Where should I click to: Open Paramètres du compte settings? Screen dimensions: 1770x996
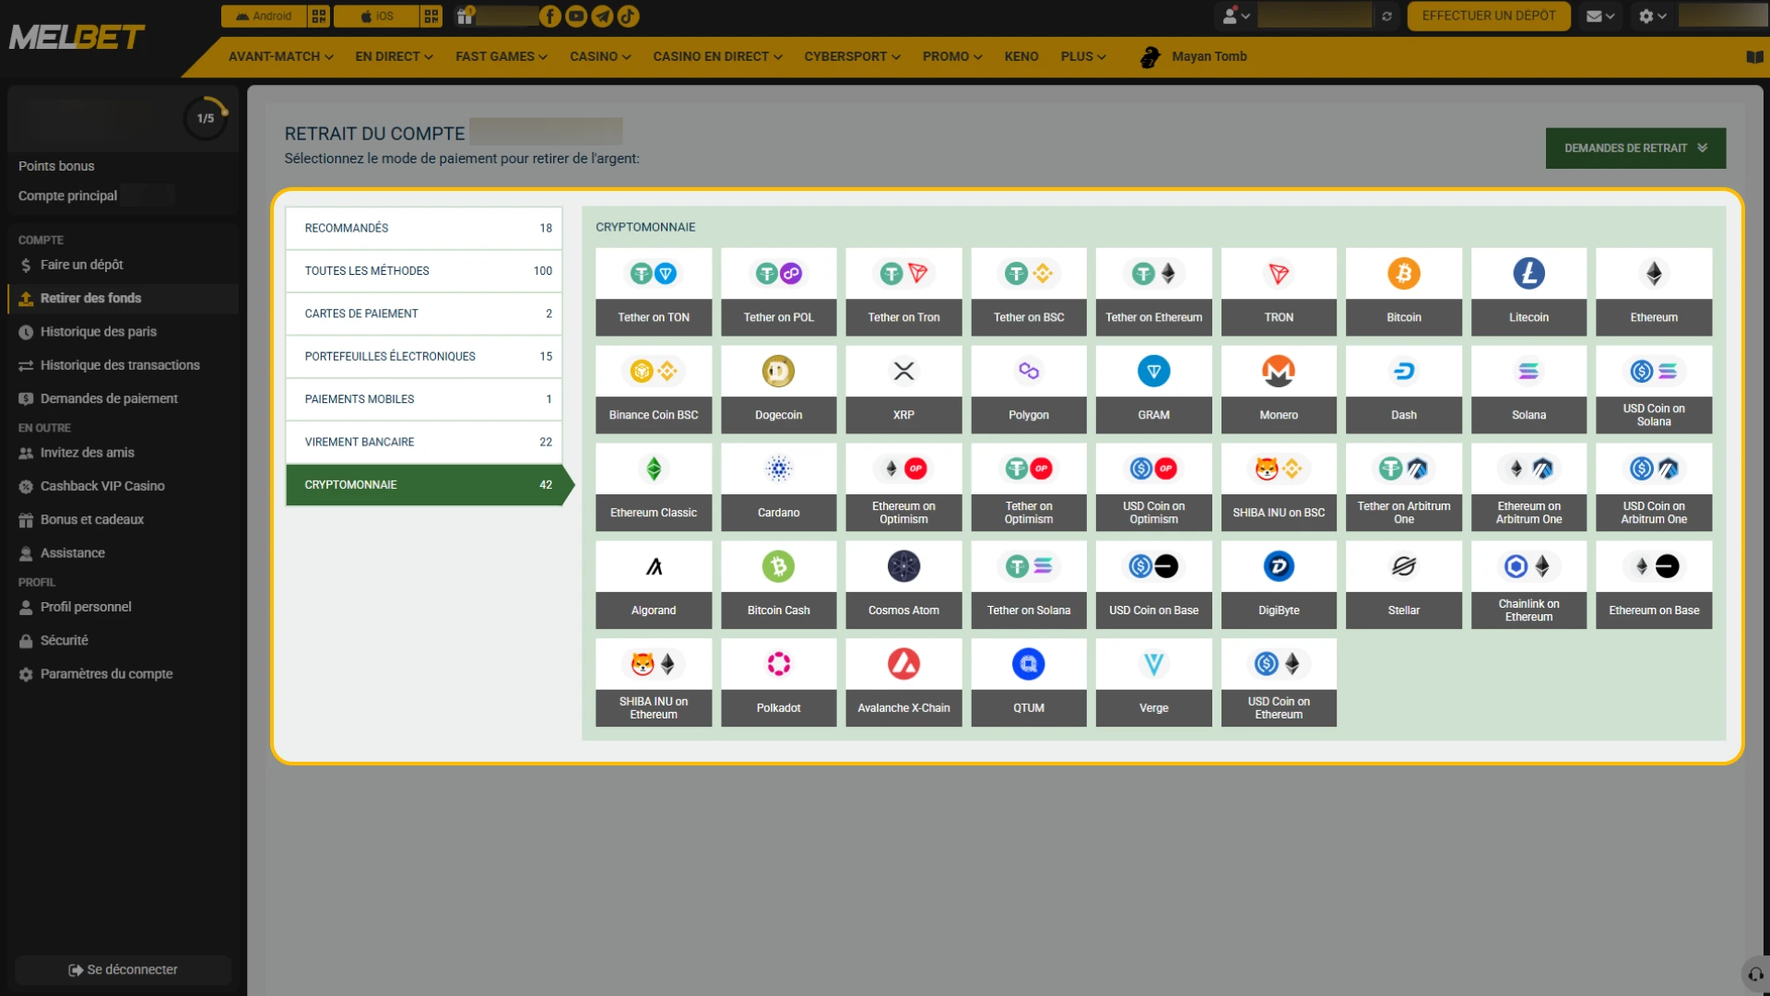106,673
